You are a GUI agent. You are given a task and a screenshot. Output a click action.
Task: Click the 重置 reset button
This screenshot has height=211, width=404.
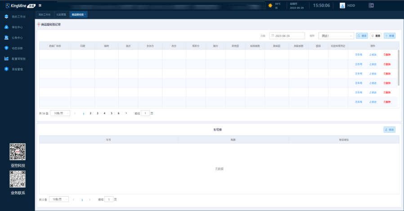(376, 36)
